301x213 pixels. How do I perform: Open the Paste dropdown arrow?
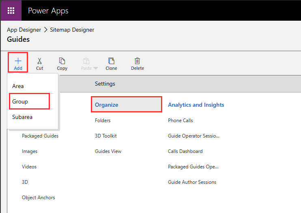coord(95,68)
